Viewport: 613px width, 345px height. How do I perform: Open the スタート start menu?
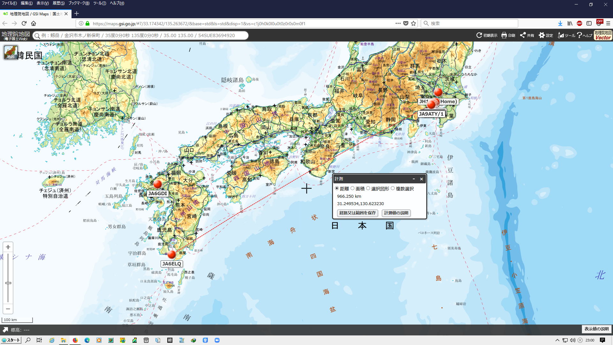click(11, 340)
